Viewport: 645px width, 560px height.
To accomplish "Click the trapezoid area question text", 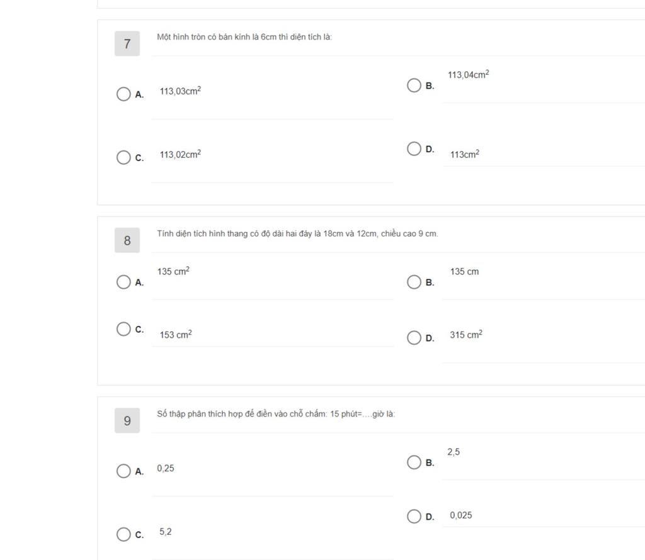I will 297,234.
